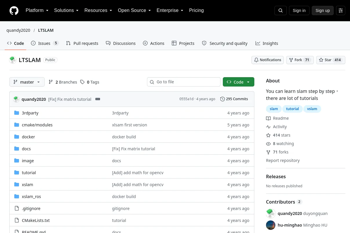
Task: Switch to the Security and quality tab
Action: pyautogui.click(x=225, y=43)
